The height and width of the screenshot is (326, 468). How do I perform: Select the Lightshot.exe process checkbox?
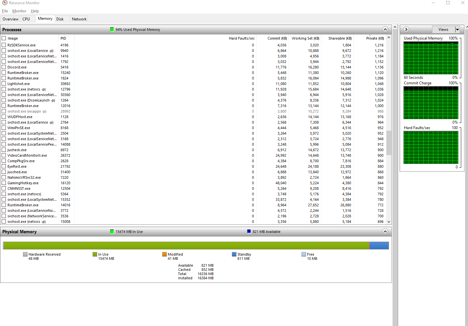4,84
